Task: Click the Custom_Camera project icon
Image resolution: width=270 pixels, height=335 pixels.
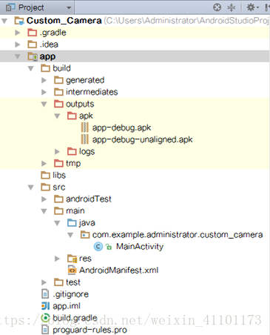Action: pos(19,21)
